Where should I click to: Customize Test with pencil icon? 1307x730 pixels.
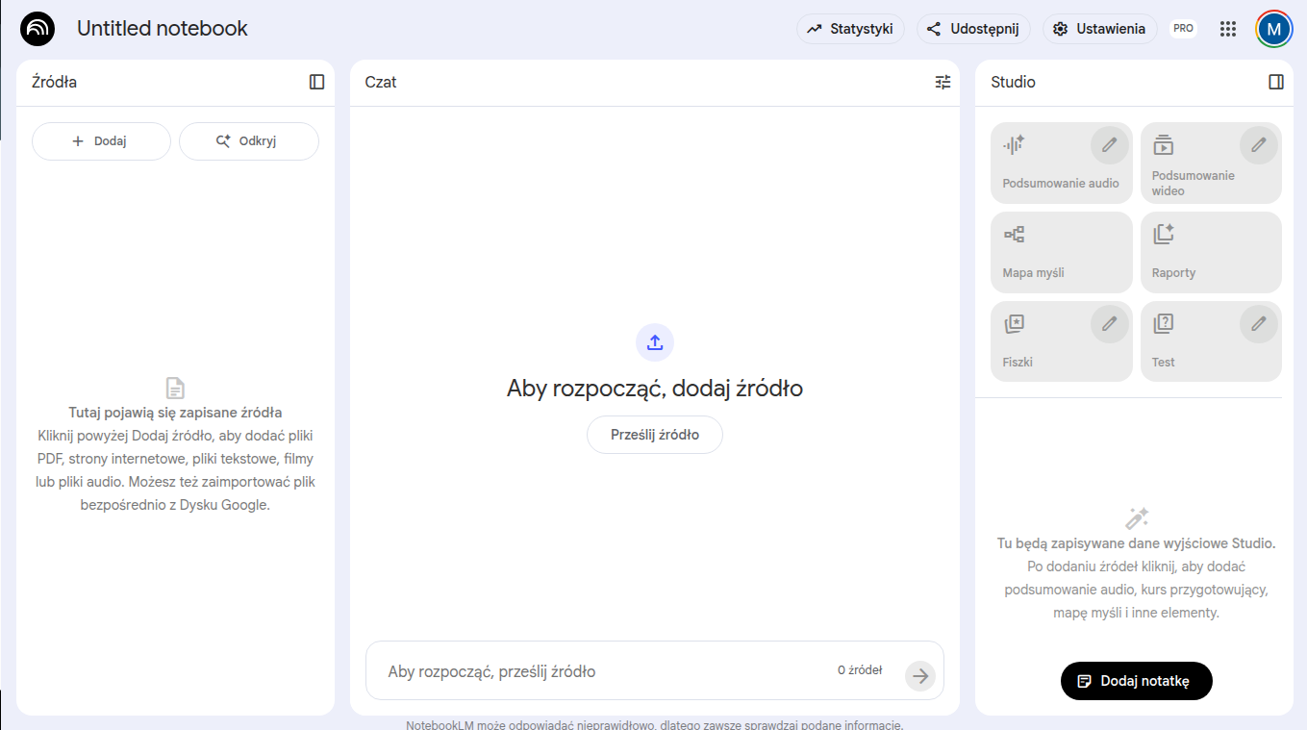point(1259,324)
